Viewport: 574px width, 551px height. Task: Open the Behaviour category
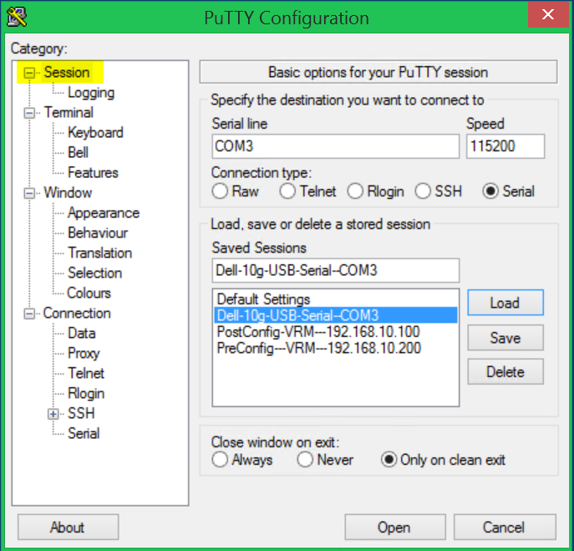[x=98, y=233]
